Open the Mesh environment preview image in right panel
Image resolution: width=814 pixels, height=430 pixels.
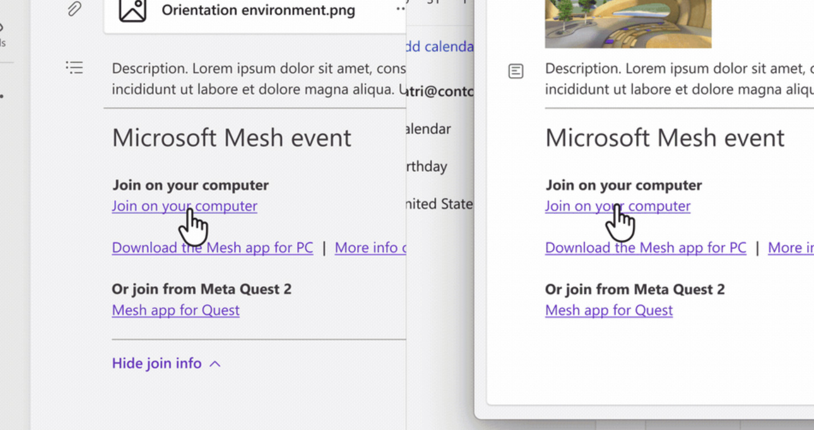click(x=628, y=23)
